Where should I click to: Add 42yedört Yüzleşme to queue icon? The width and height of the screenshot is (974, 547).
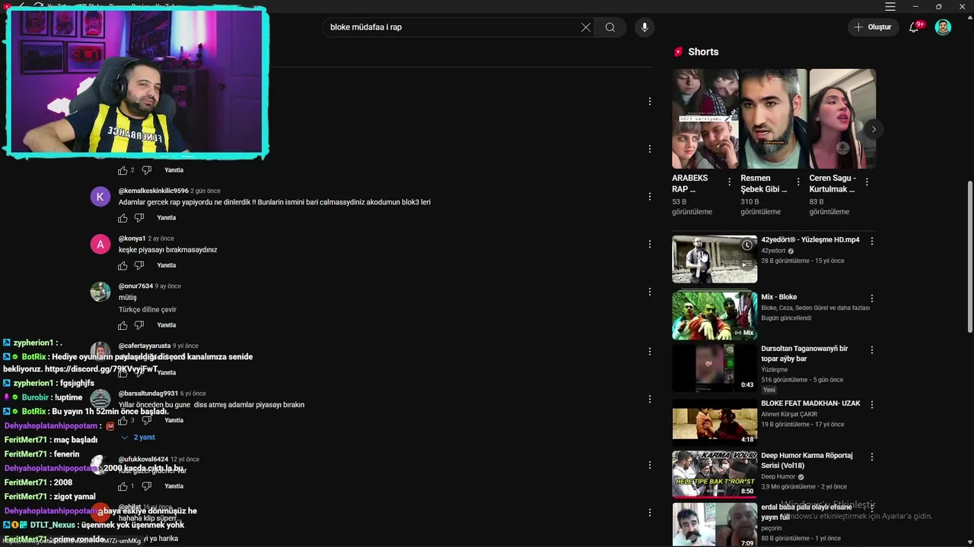tap(747, 264)
